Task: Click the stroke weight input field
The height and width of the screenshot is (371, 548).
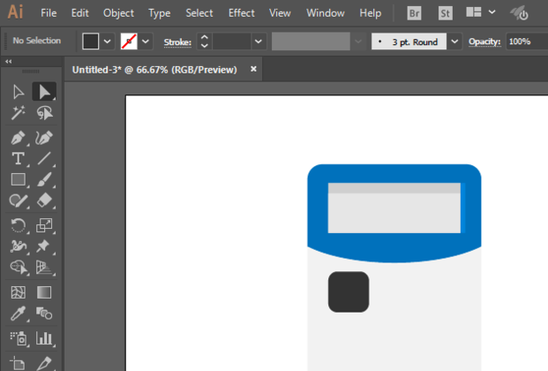Action: 231,42
